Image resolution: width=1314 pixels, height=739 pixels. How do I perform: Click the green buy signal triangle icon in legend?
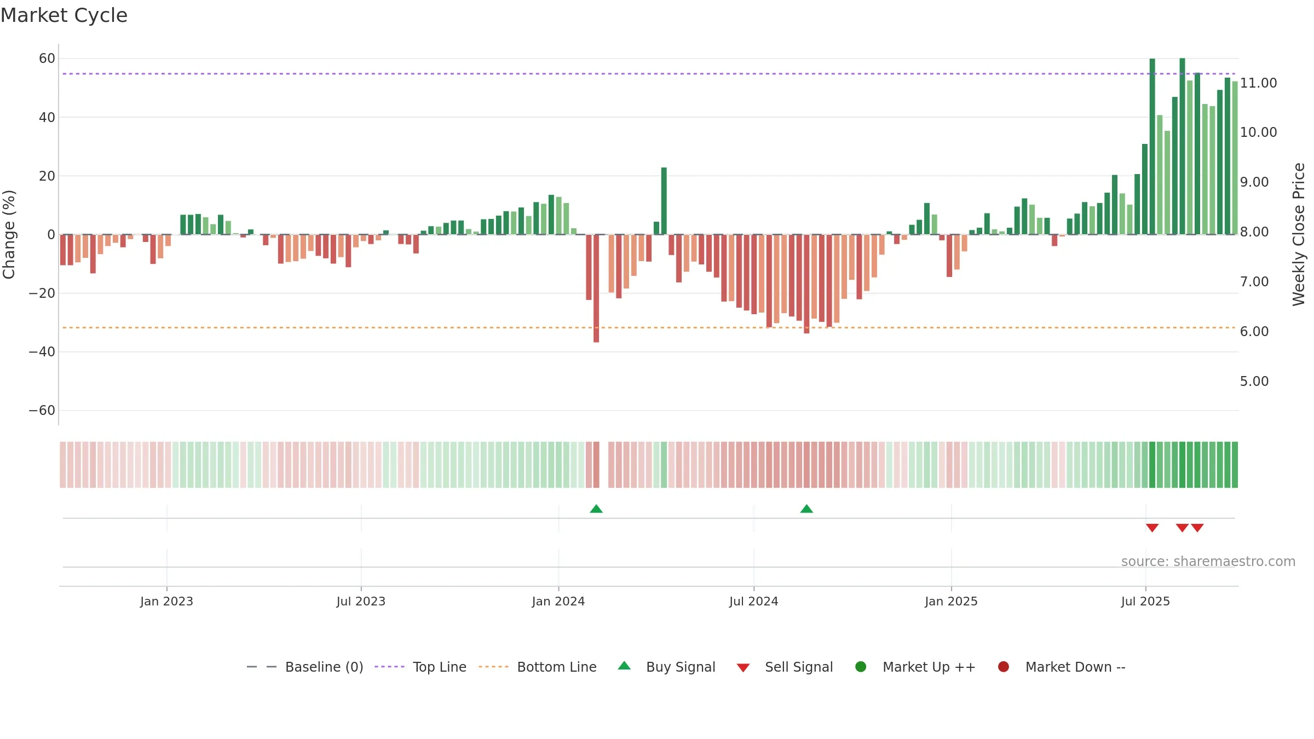(624, 666)
